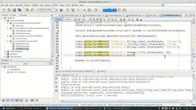Open the Applications menu in the taskbar
This screenshot has width=196, height=110.
click(x=9, y=108)
